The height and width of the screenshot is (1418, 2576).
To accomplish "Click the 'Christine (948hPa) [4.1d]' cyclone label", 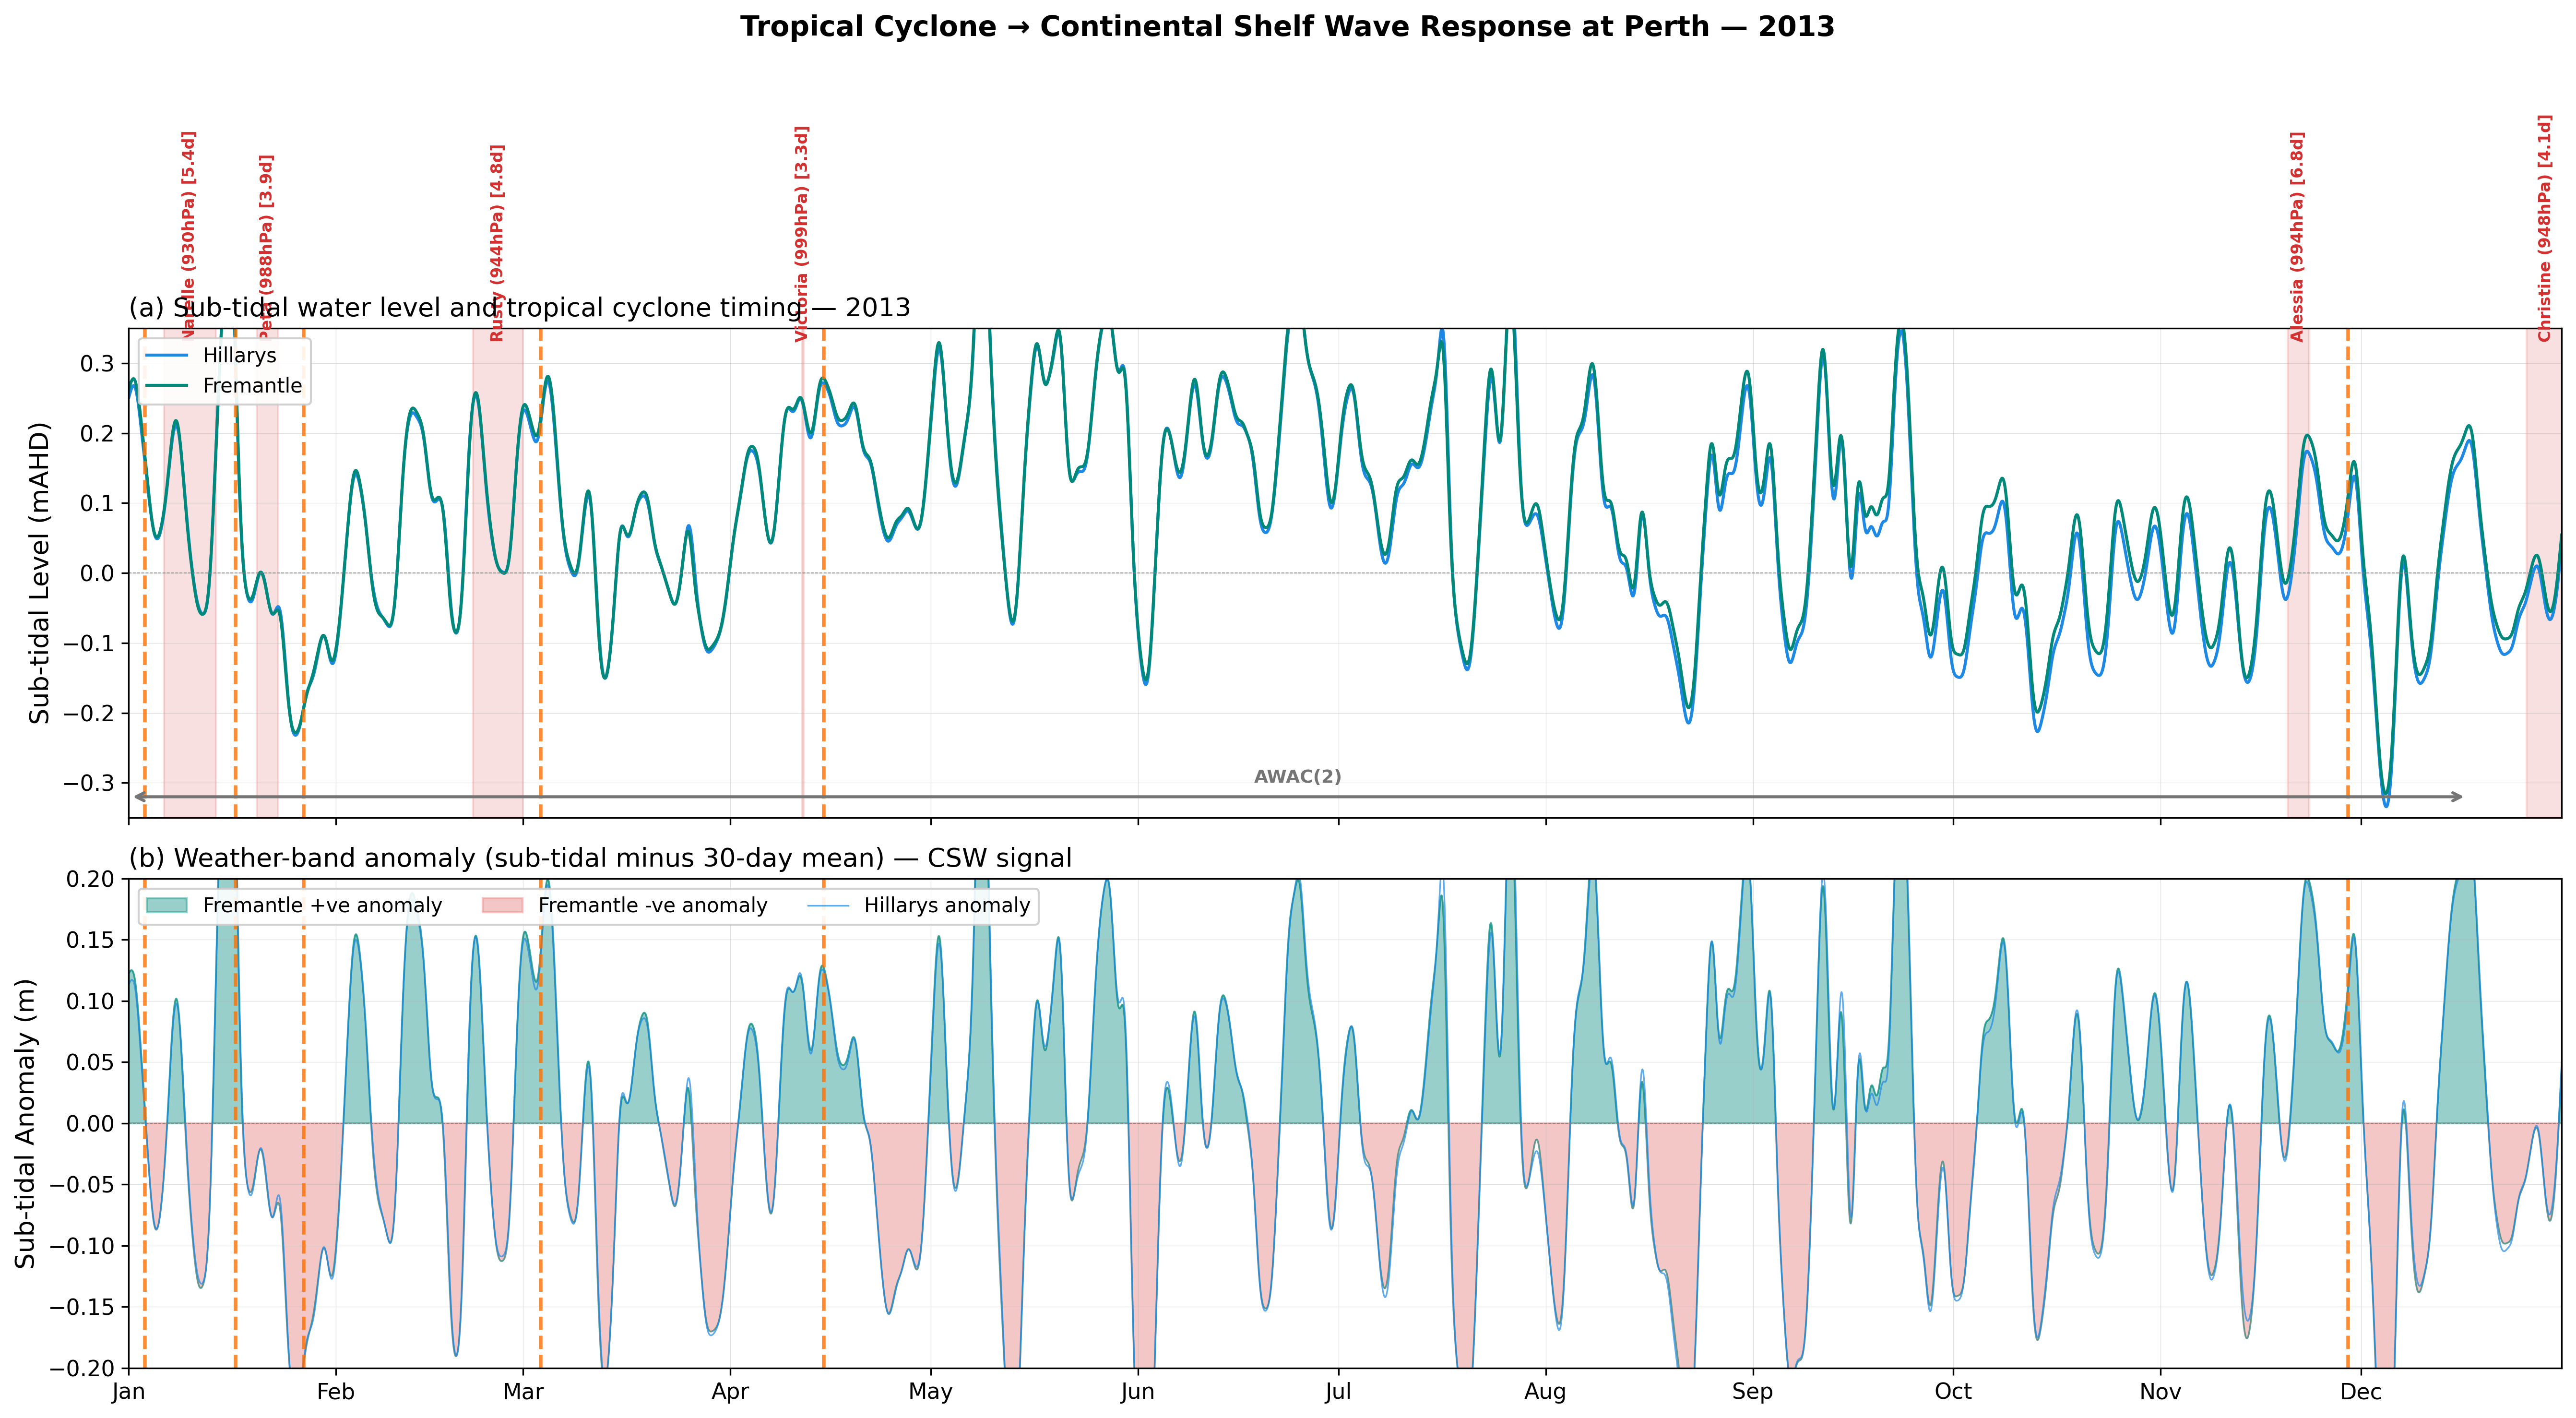I will 2545,228.
